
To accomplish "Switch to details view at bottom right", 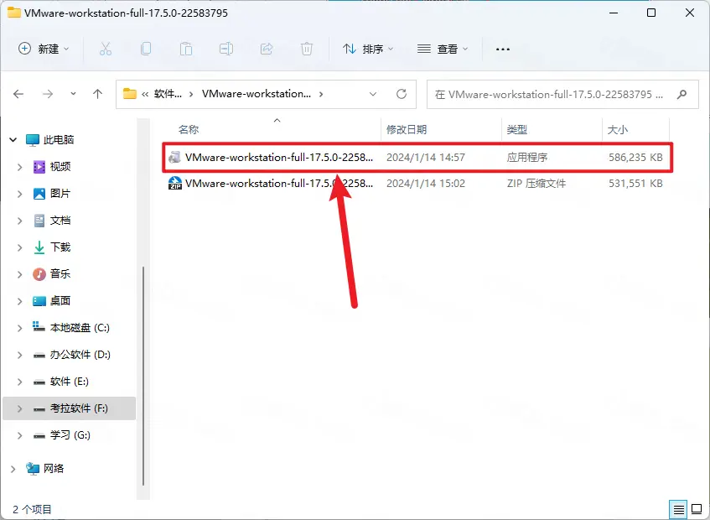I will pos(676,509).
